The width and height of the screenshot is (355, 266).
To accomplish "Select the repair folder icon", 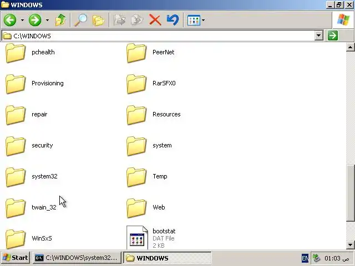I will (16, 115).
